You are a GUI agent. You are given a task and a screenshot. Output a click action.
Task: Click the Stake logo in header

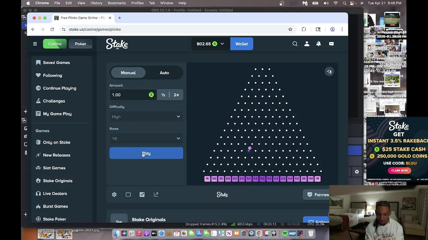pyautogui.click(x=117, y=44)
